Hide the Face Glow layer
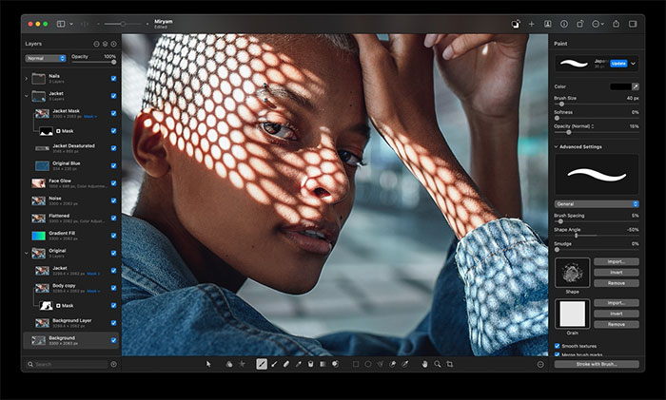The height and width of the screenshot is (400, 666). [x=113, y=182]
